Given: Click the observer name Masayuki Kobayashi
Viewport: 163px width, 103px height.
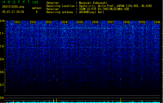Looking at the screenshot, I should coord(93,3).
